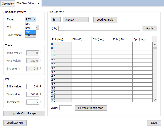Click the Phi Initial value field
Viewport: 164px width, 129px height.
click(x=32, y=86)
